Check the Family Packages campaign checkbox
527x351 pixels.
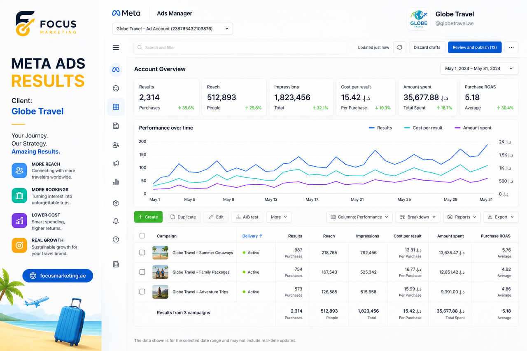coord(142,272)
